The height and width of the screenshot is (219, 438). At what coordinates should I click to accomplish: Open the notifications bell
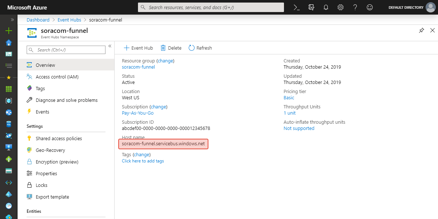coord(326,7)
